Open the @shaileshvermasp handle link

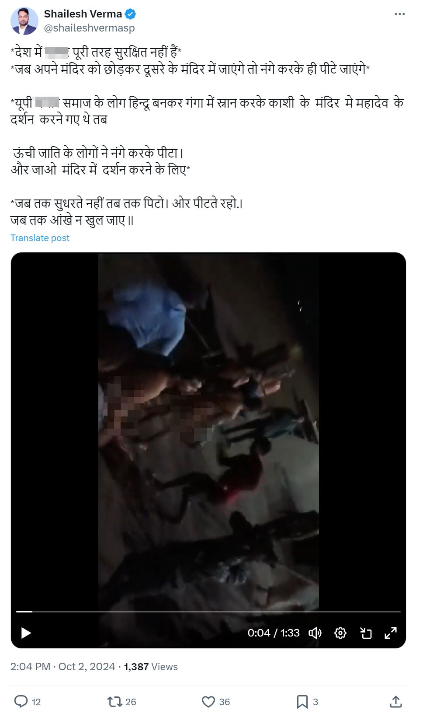[90, 28]
